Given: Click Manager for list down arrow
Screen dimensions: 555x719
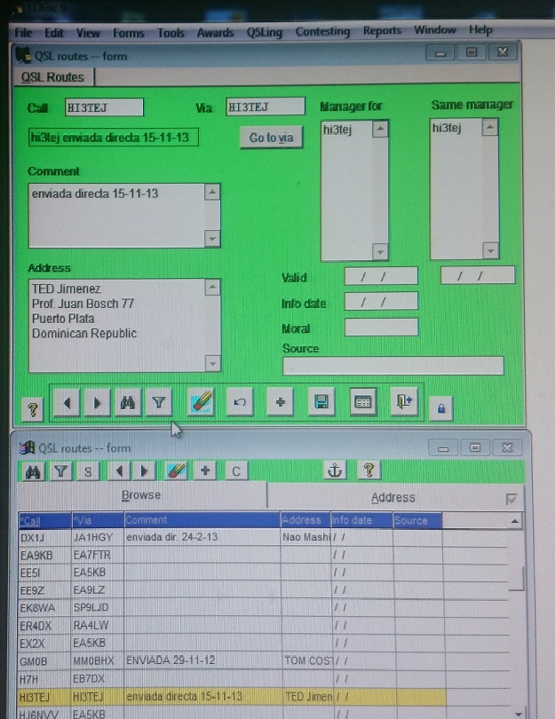Looking at the screenshot, I should [x=380, y=251].
